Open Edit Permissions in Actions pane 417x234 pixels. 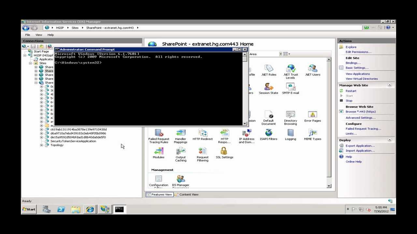[x=358, y=52]
